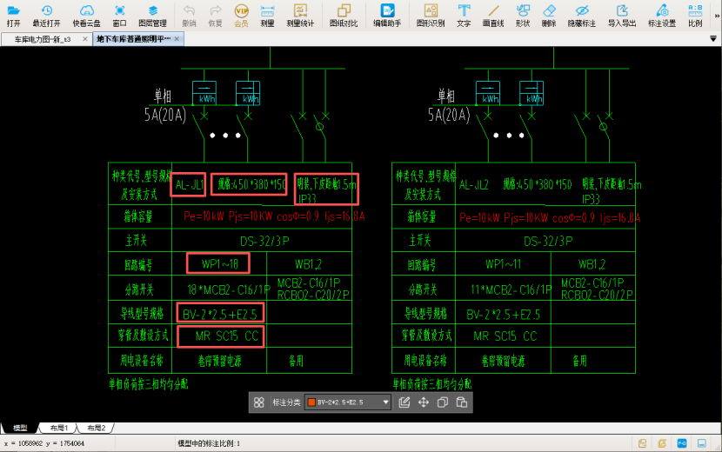Open the 快看云盘 cloud drive
Screen dimensions: 722x452
(x=87, y=15)
